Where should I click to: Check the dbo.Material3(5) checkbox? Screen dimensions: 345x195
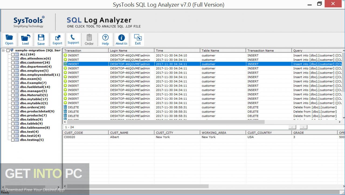click(13, 95)
